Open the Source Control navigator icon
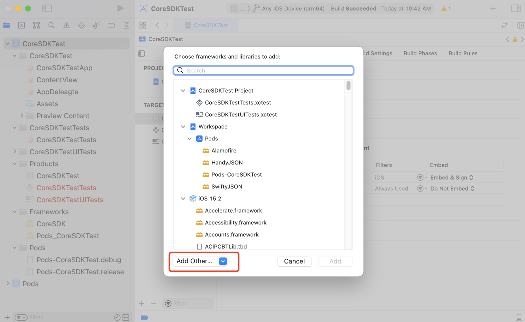Image resolution: width=525 pixels, height=322 pixels. [x=21, y=25]
